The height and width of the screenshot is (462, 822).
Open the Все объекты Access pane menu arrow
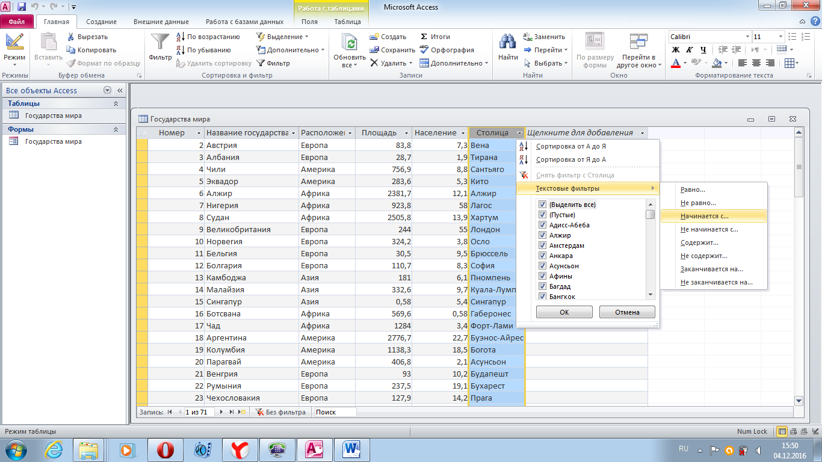point(108,90)
